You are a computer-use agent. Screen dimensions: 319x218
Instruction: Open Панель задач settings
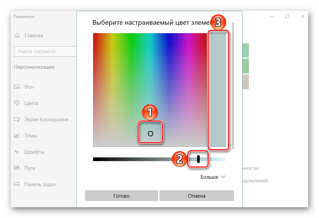click(40, 184)
